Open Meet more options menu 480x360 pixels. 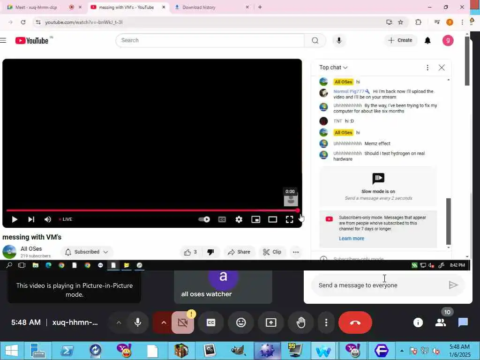click(x=326, y=322)
